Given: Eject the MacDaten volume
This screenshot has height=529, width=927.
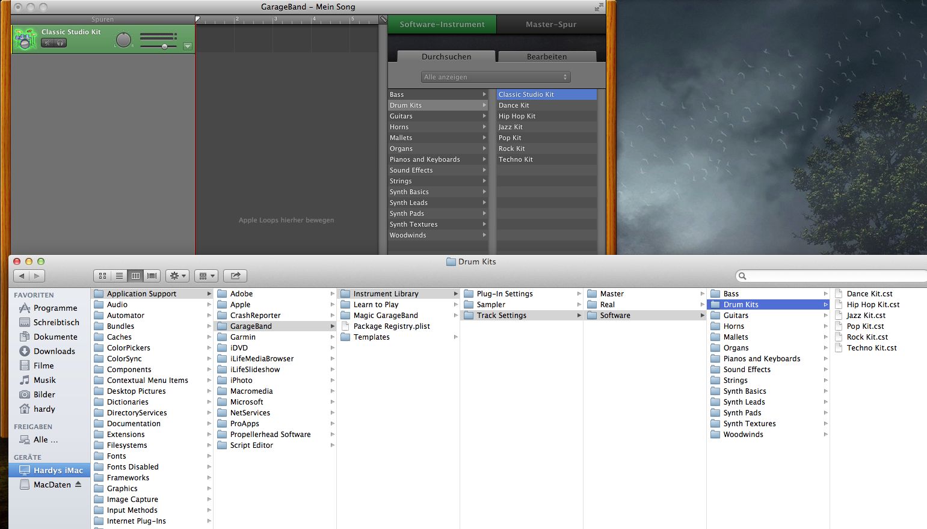Looking at the screenshot, I should (x=78, y=485).
